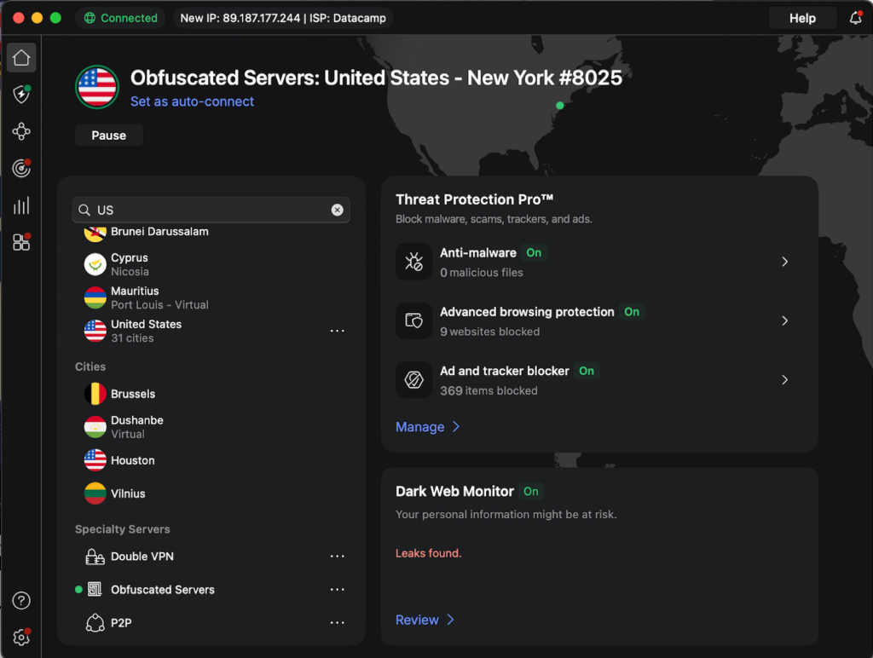Expand Advanced browsing protection chevron
The image size is (873, 658).
point(784,320)
